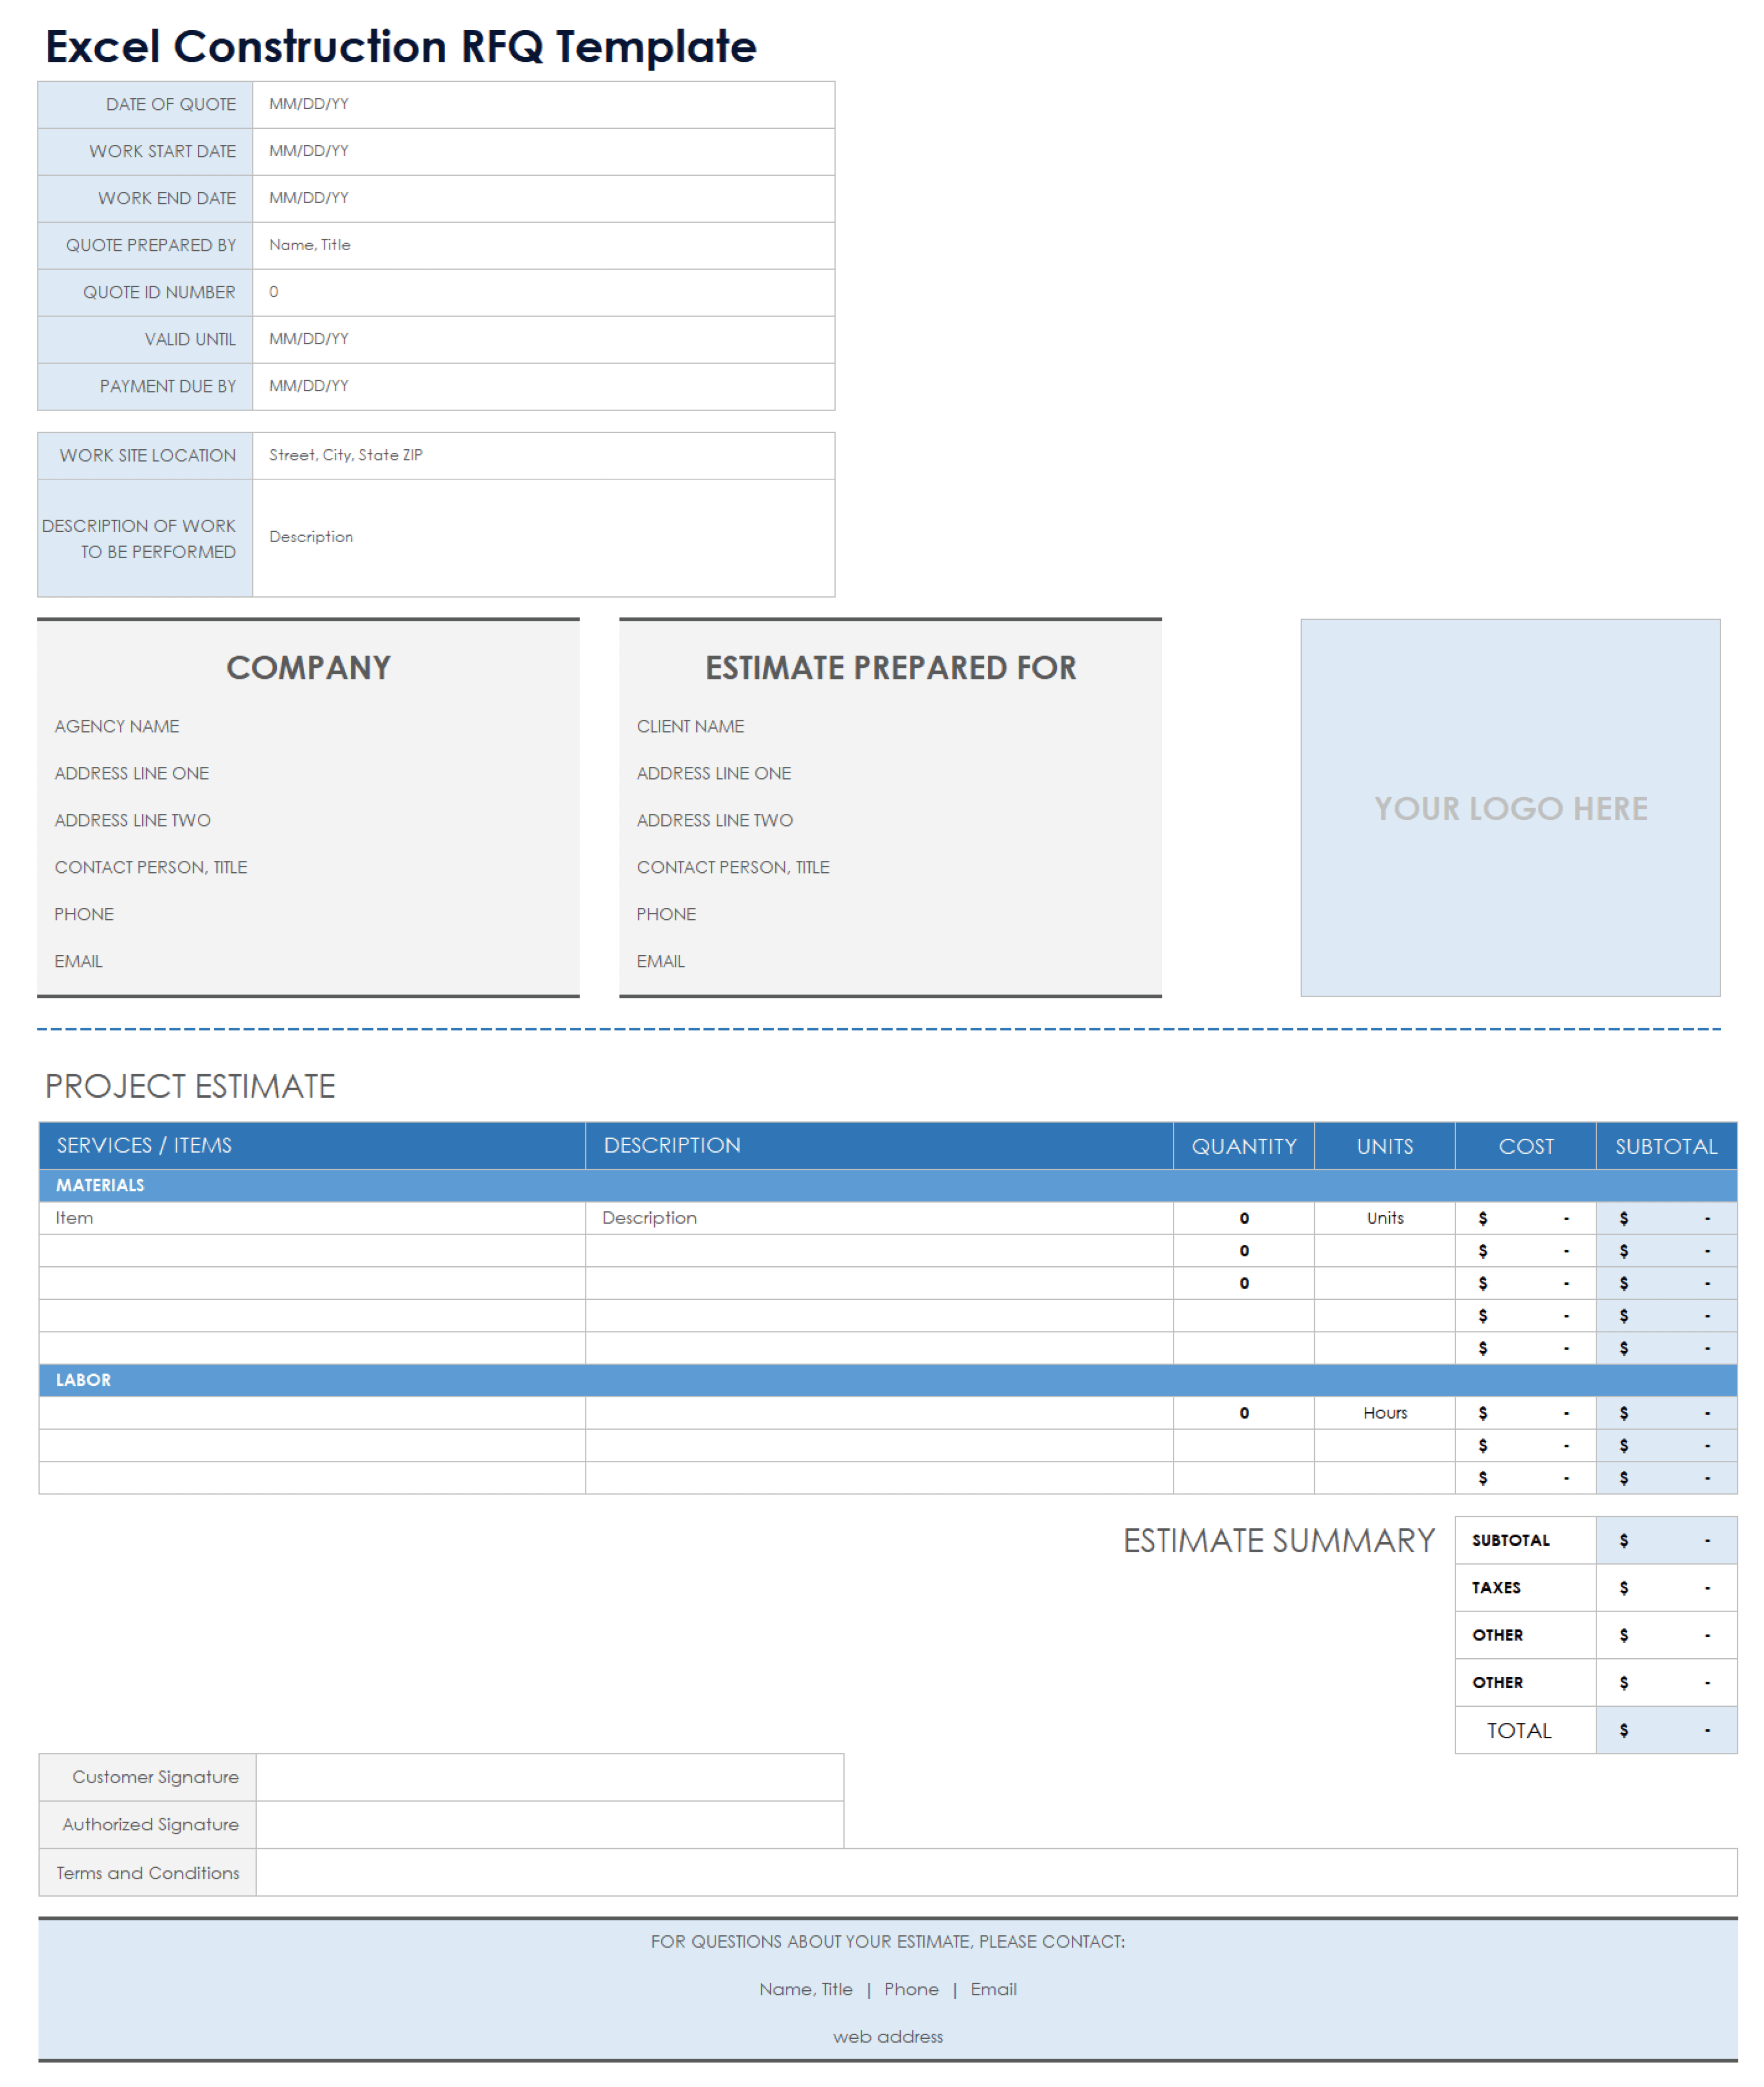1764x2087 pixels.
Task: Click the Quote Prepared By Name, Title cell
Action: 543,245
